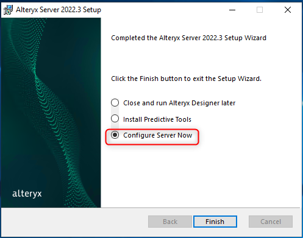Select the 'Close and run Alteryx Designer later' radio button
Viewport: 303px width, 238px height.
coord(115,103)
